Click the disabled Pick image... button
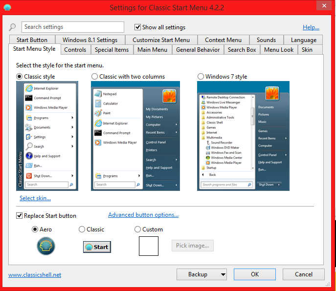Screen dimensions: 336x291 pos(192,246)
